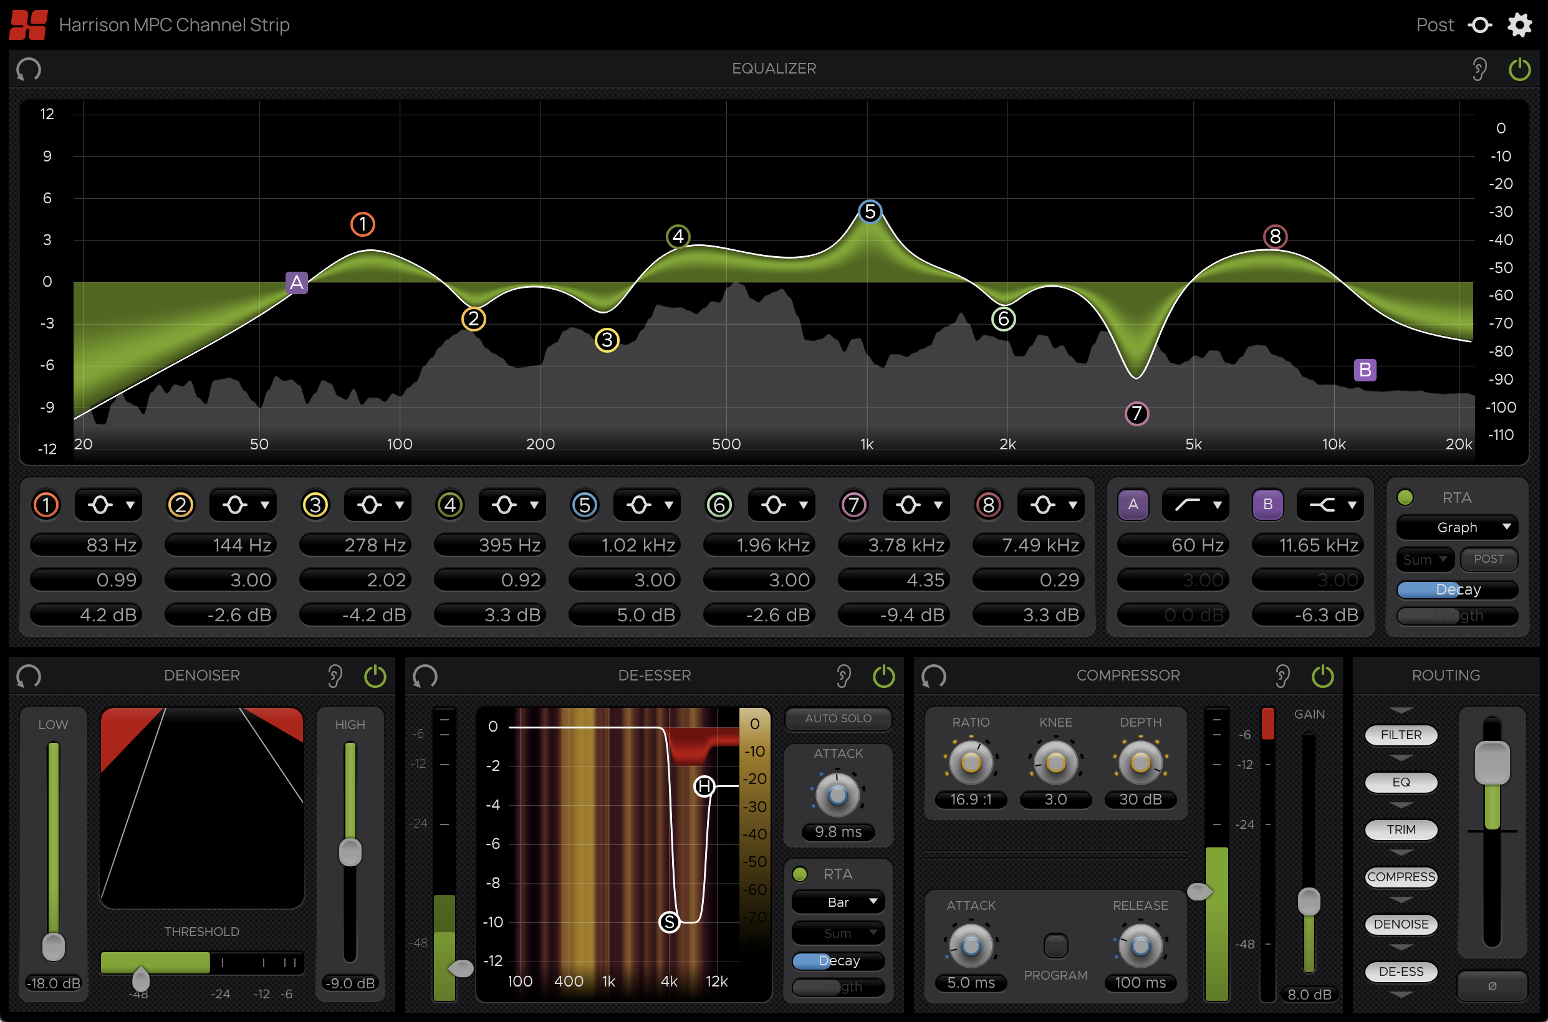Reset the Denoiser module
This screenshot has width=1548, height=1022.
coord(29,676)
